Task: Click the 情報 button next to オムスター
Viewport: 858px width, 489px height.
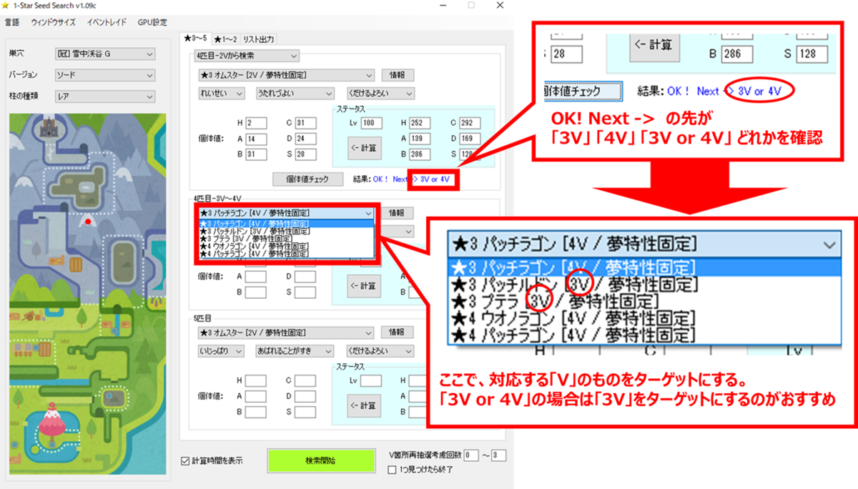Action: pos(397,74)
